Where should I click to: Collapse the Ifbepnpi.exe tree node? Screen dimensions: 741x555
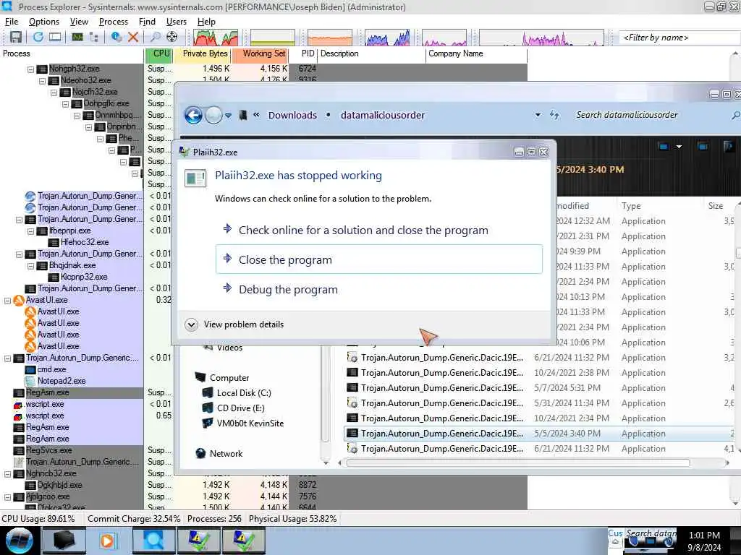click(30, 231)
